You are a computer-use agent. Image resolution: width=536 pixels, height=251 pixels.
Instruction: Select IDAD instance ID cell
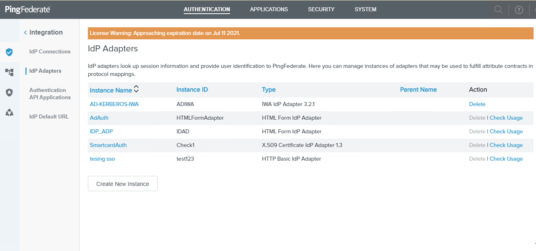pos(183,131)
